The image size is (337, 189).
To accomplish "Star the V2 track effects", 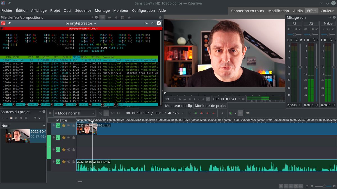I will [64, 125].
